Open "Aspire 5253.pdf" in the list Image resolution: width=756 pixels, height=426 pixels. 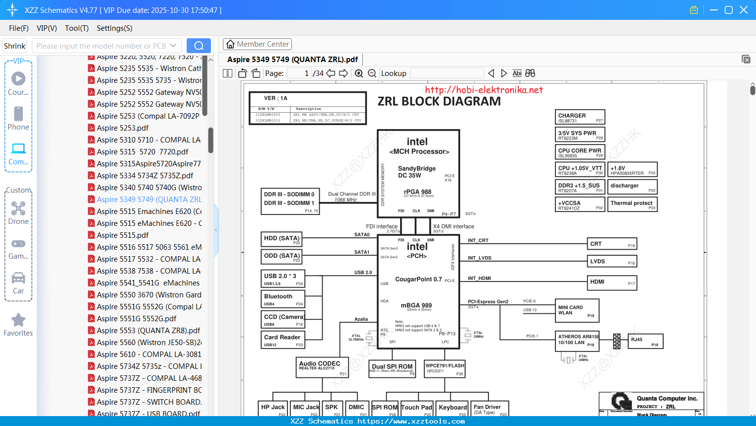[x=119, y=128]
